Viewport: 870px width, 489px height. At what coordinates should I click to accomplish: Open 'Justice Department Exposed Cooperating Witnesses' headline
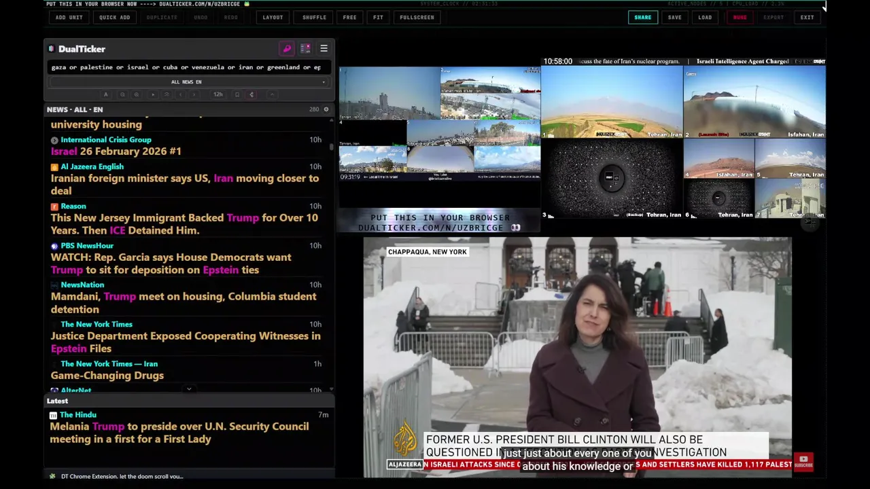coord(186,342)
